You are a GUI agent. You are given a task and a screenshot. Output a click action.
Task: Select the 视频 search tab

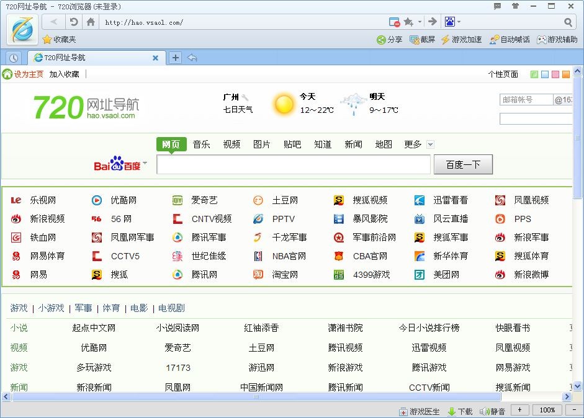point(231,145)
